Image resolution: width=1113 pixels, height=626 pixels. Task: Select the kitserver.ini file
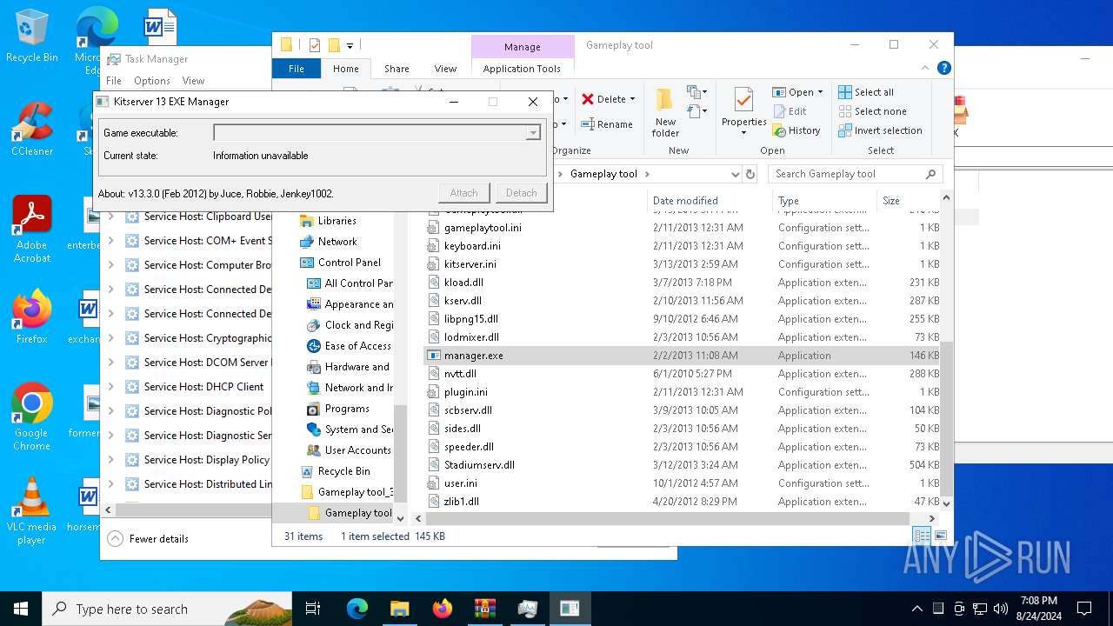click(x=470, y=264)
